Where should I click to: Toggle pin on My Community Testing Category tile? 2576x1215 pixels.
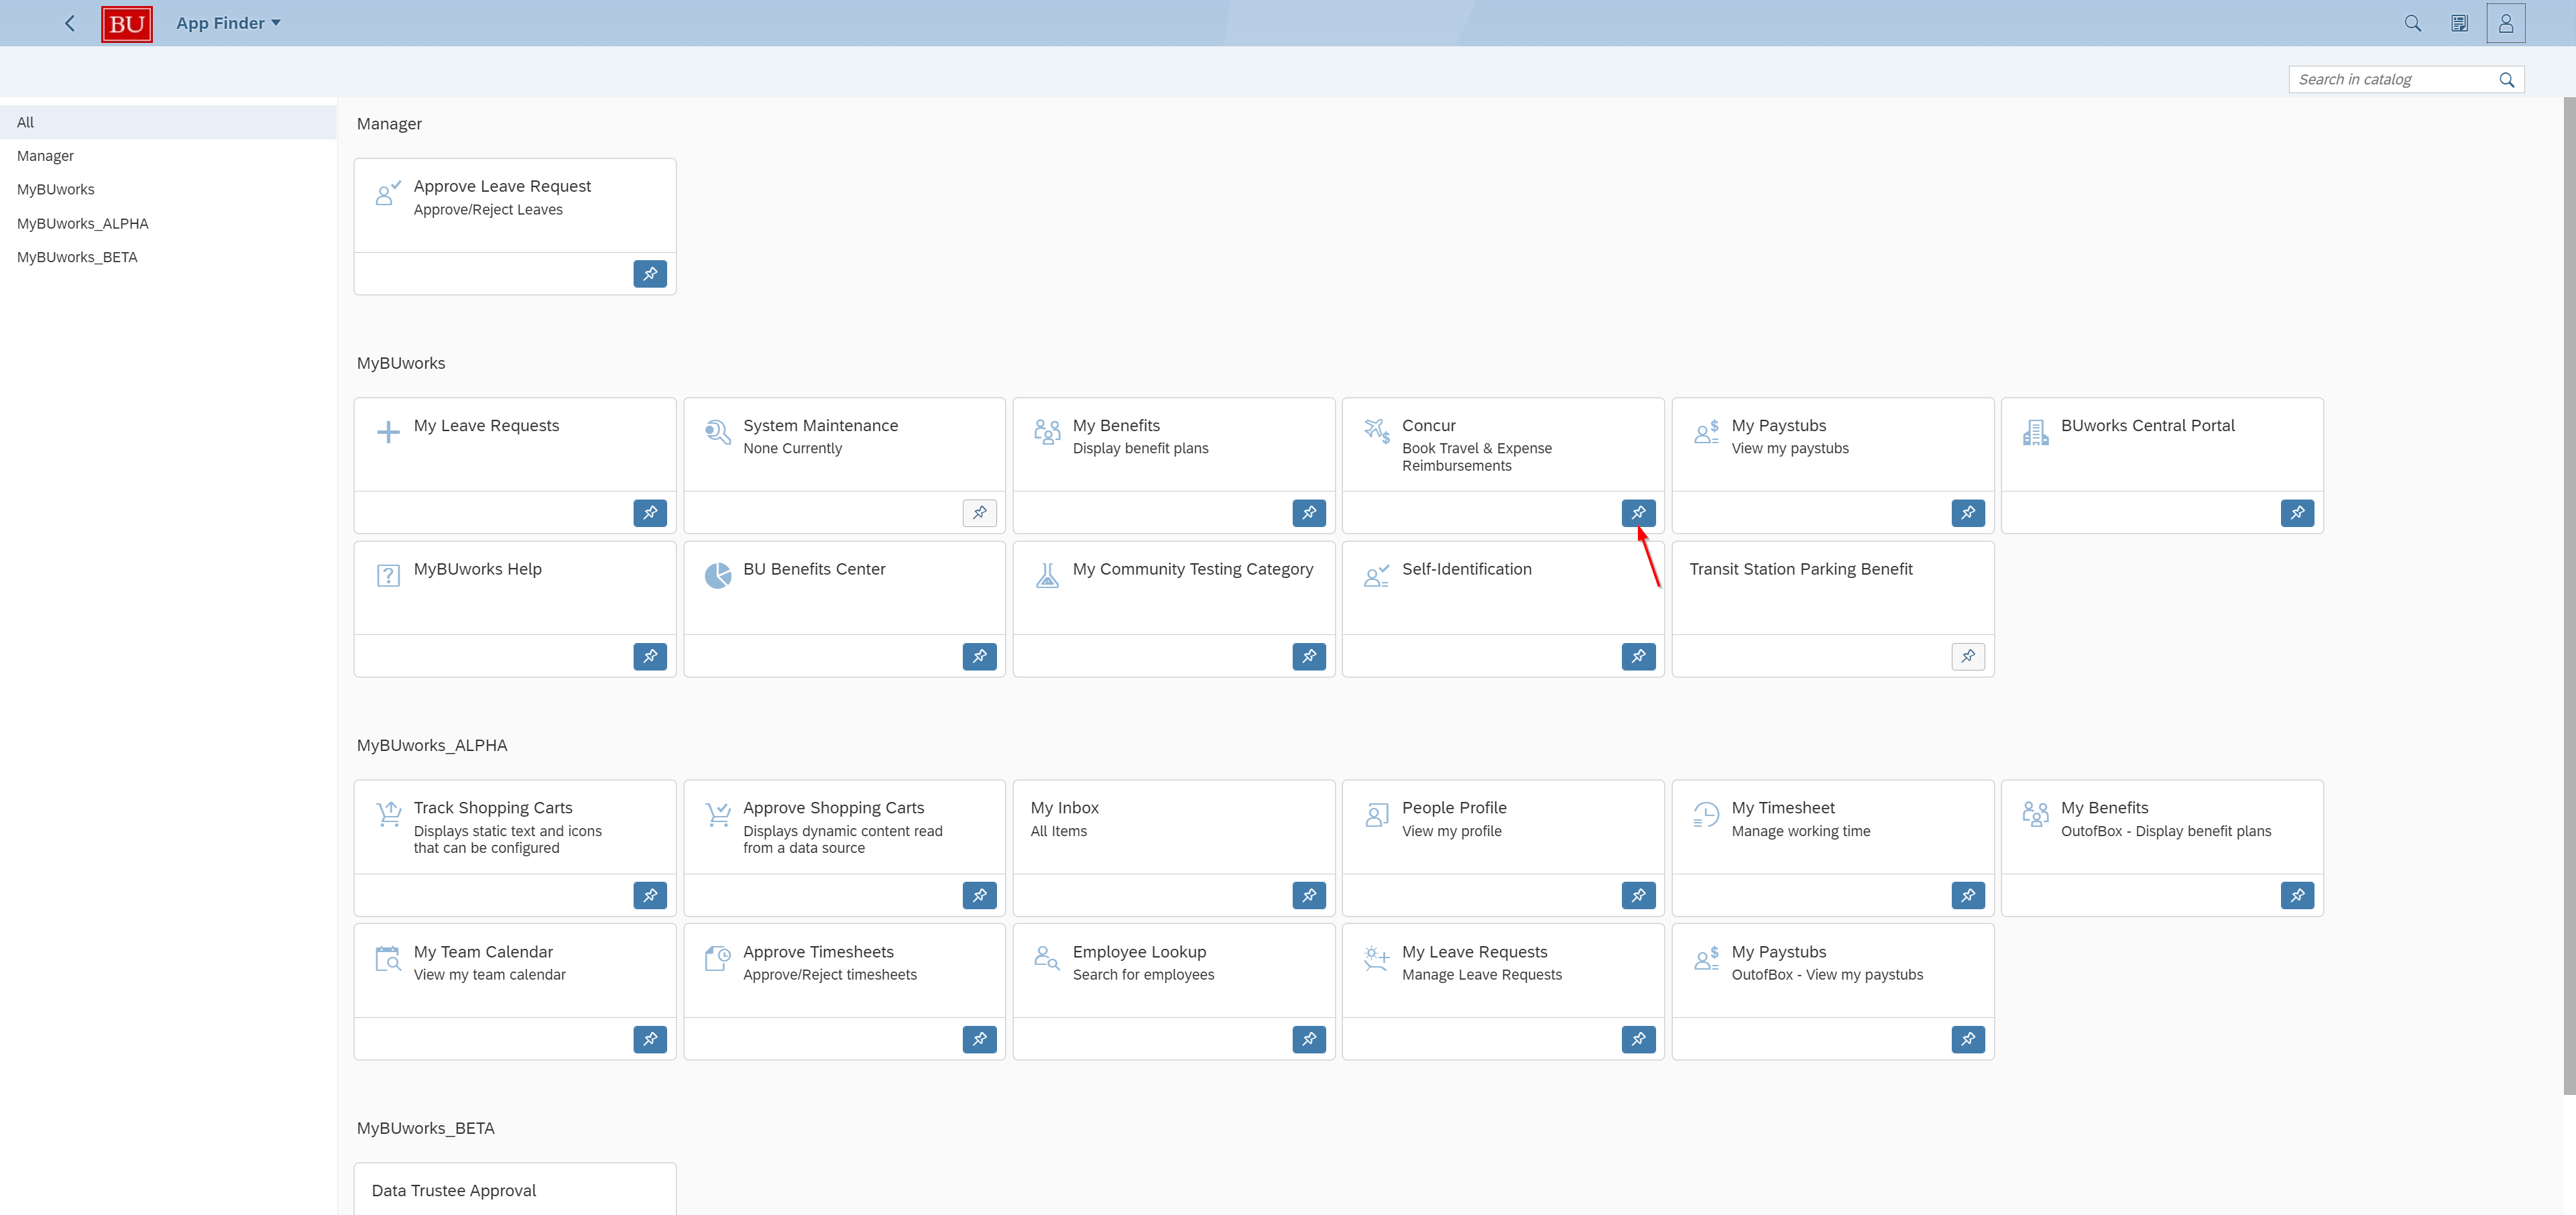[x=1309, y=657]
